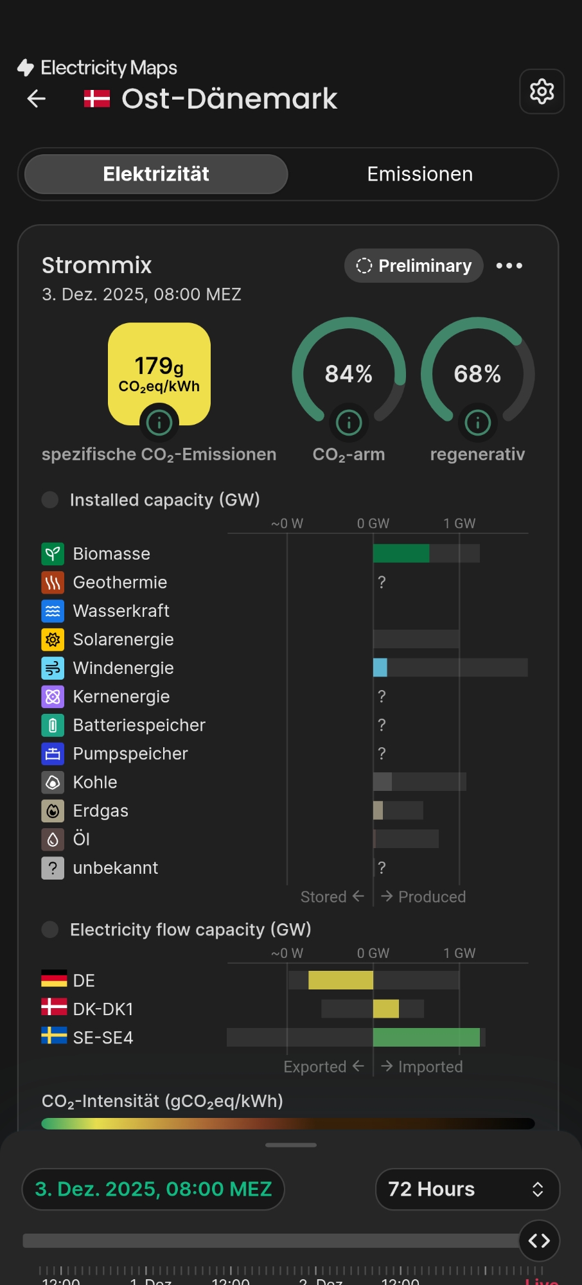Click the Biomasse leaf icon

[x=53, y=553]
